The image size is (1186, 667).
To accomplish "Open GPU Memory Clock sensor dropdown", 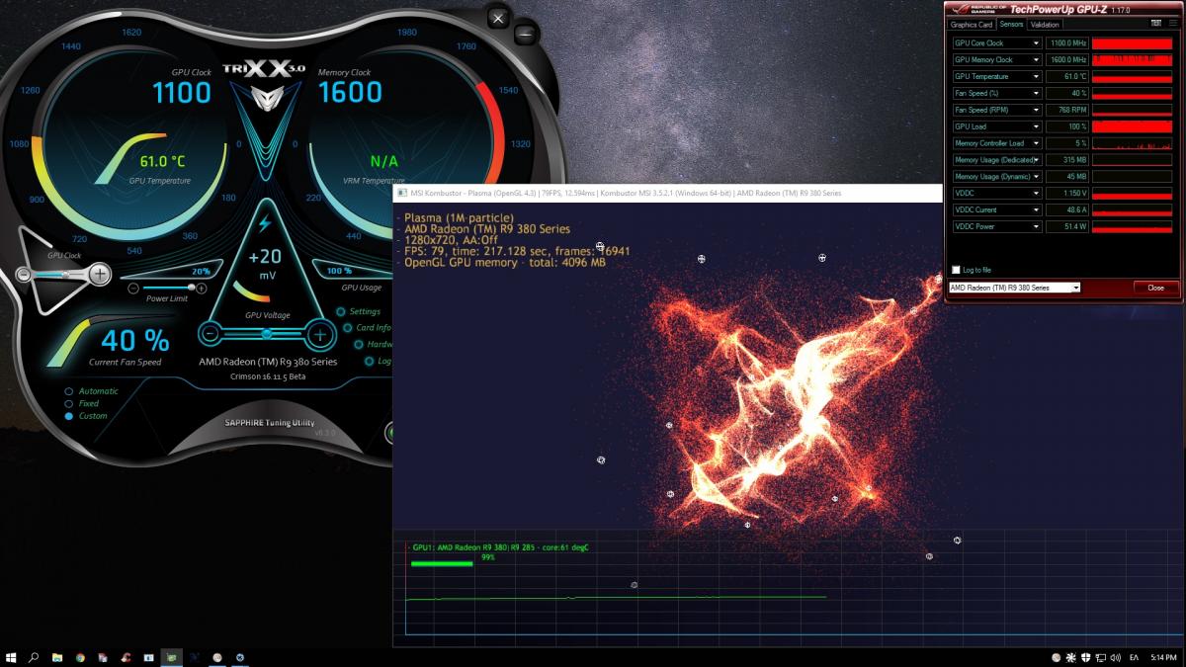I will 1037,60.
